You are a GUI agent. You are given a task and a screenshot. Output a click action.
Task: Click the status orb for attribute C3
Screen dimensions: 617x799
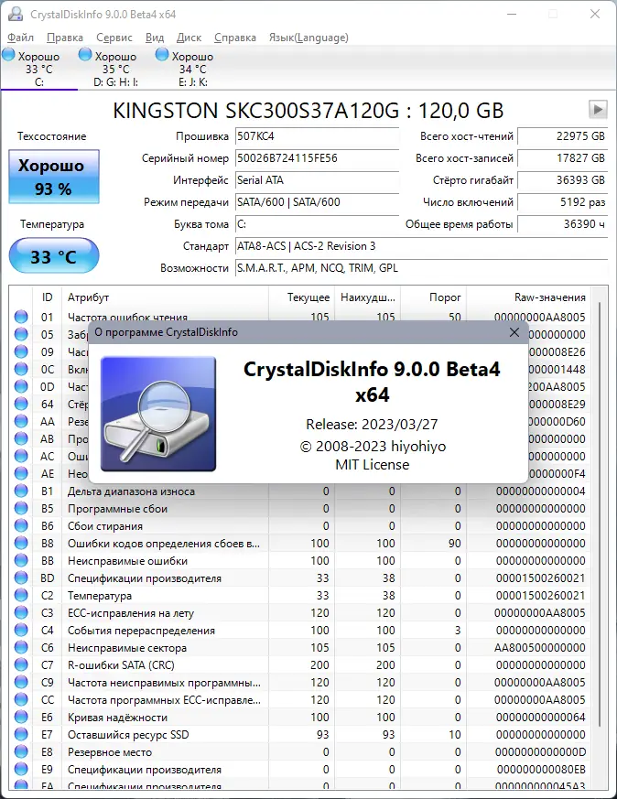point(21,612)
